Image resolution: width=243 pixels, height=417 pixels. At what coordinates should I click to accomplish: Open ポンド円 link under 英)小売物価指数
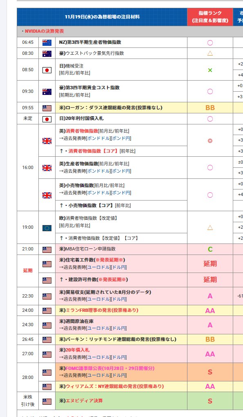[121, 193]
